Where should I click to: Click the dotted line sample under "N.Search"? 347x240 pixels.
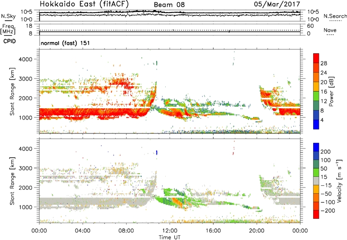[x=336, y=20]
